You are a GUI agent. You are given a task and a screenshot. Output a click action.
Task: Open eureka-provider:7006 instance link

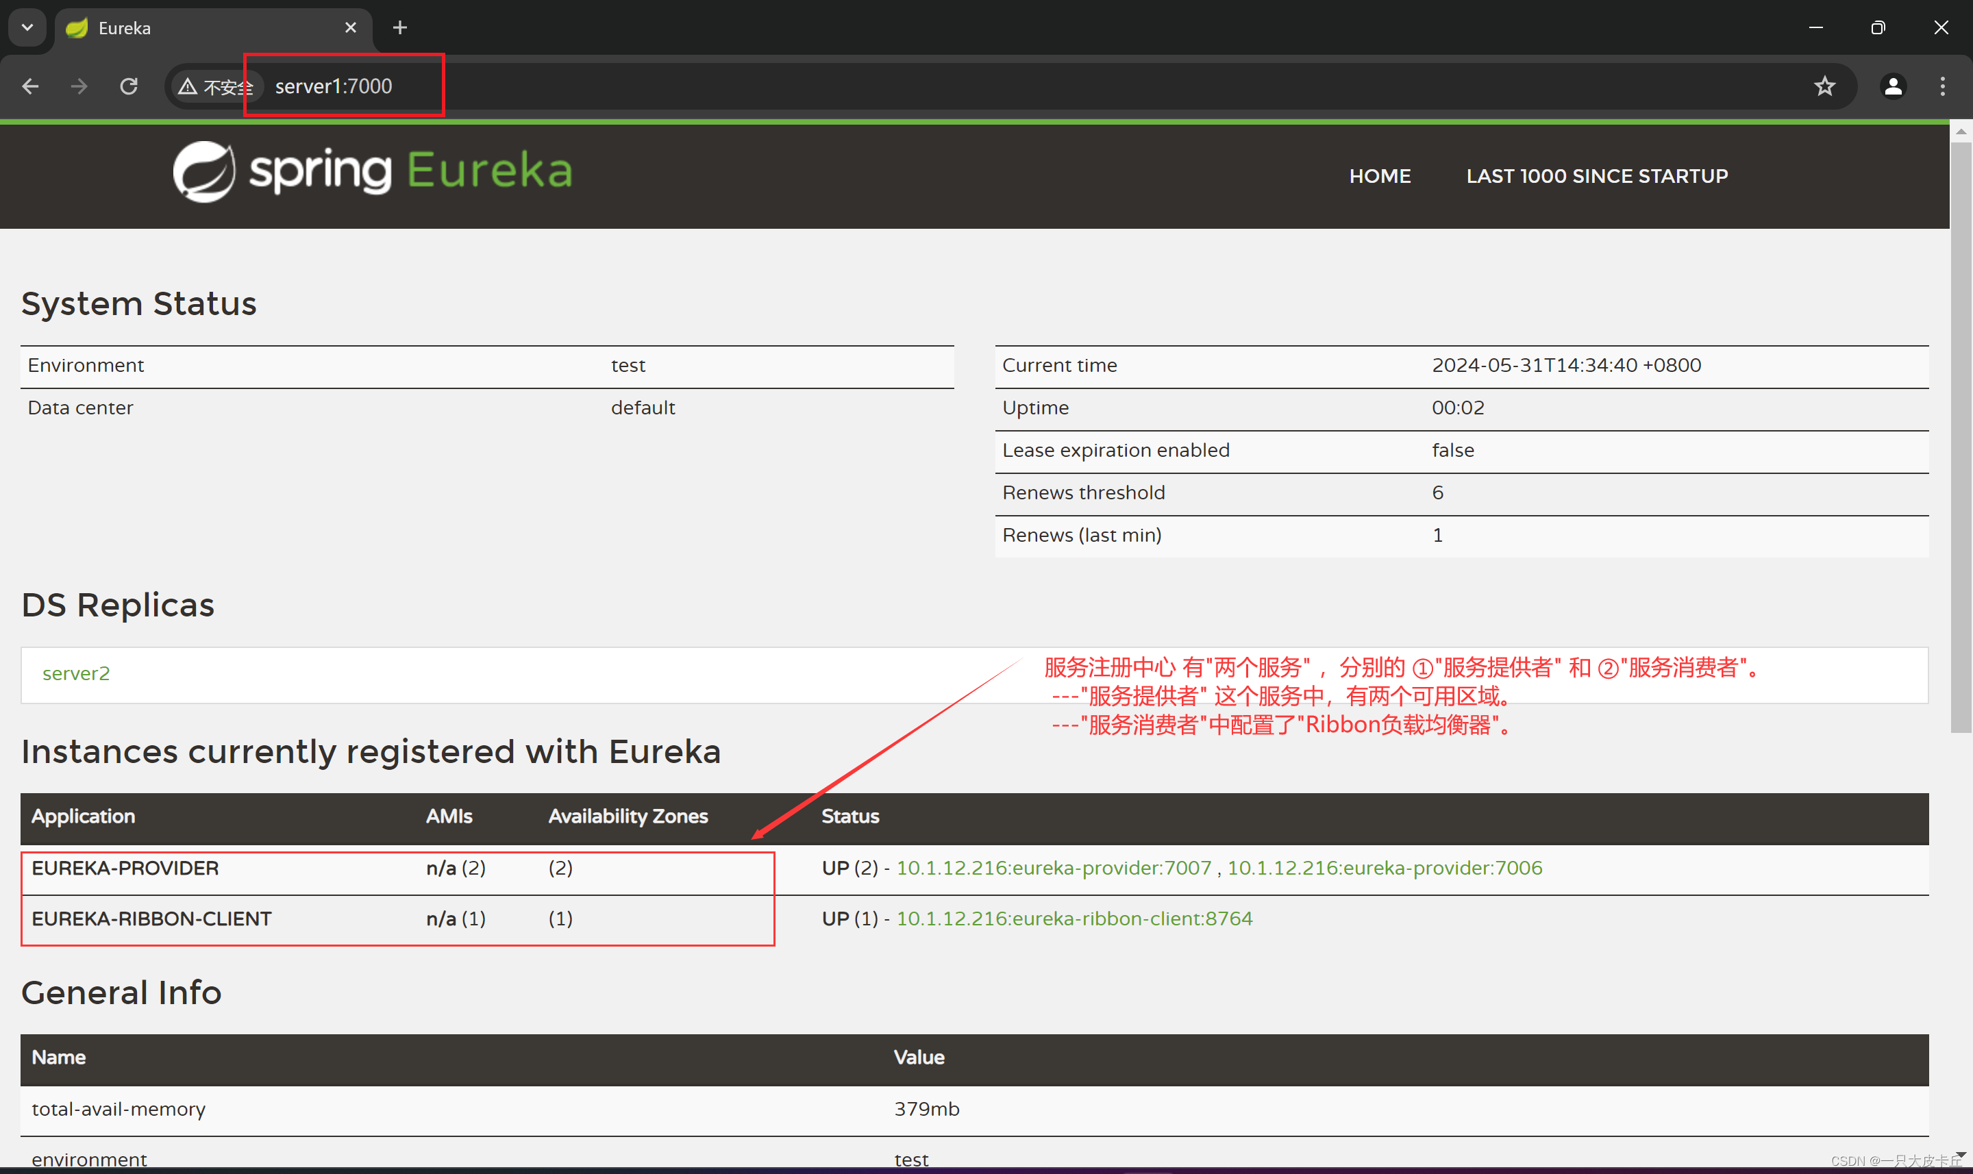pos(1385,868)
